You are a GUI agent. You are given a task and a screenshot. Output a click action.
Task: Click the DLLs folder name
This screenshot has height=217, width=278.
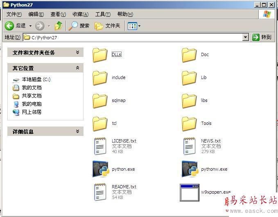coord(117,54)
